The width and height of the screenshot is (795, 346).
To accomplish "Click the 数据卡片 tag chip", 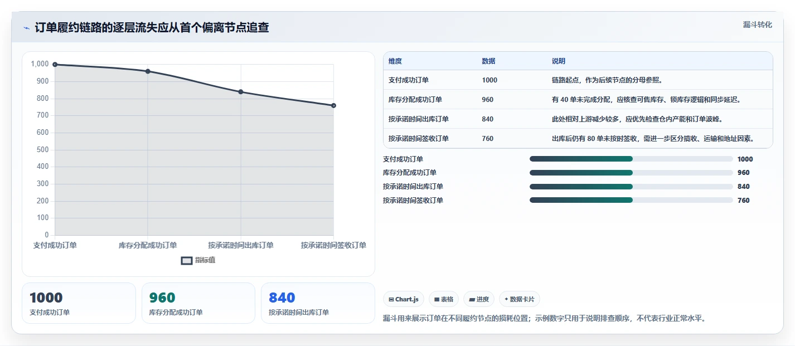I will pos(520,299).
